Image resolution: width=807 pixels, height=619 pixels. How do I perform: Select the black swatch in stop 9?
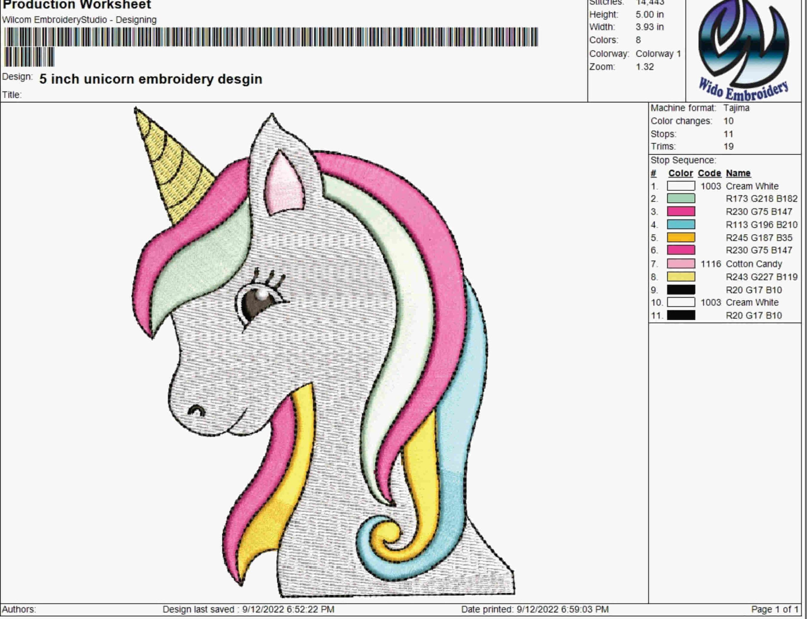681,289
